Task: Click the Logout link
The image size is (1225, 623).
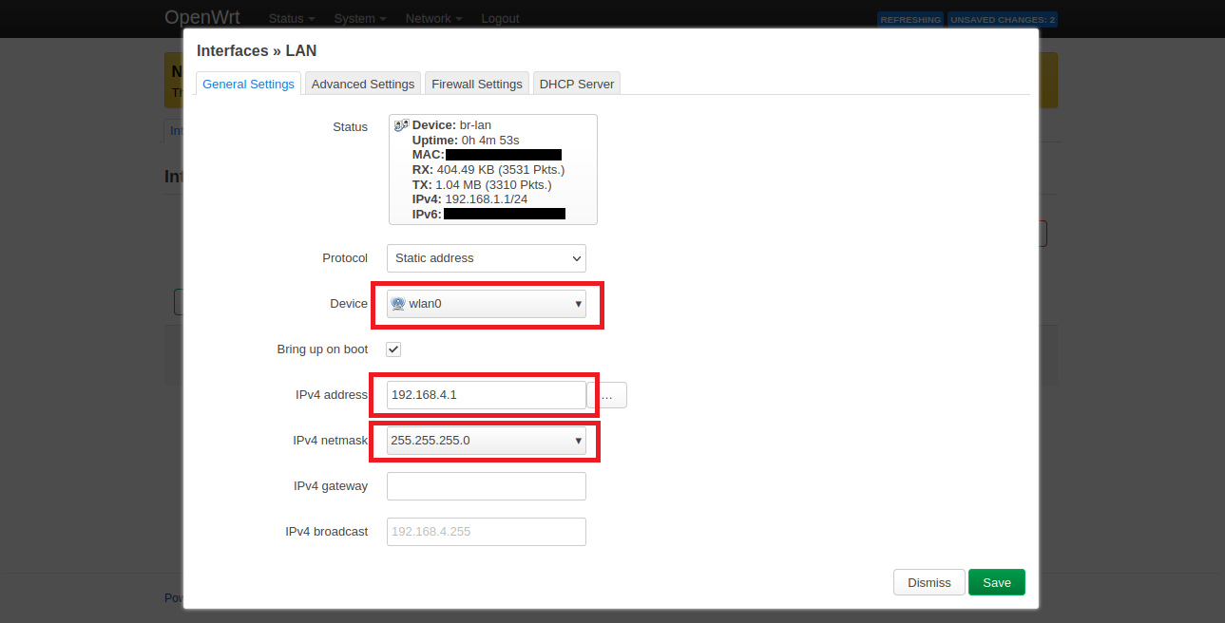Action: [500, 19]
